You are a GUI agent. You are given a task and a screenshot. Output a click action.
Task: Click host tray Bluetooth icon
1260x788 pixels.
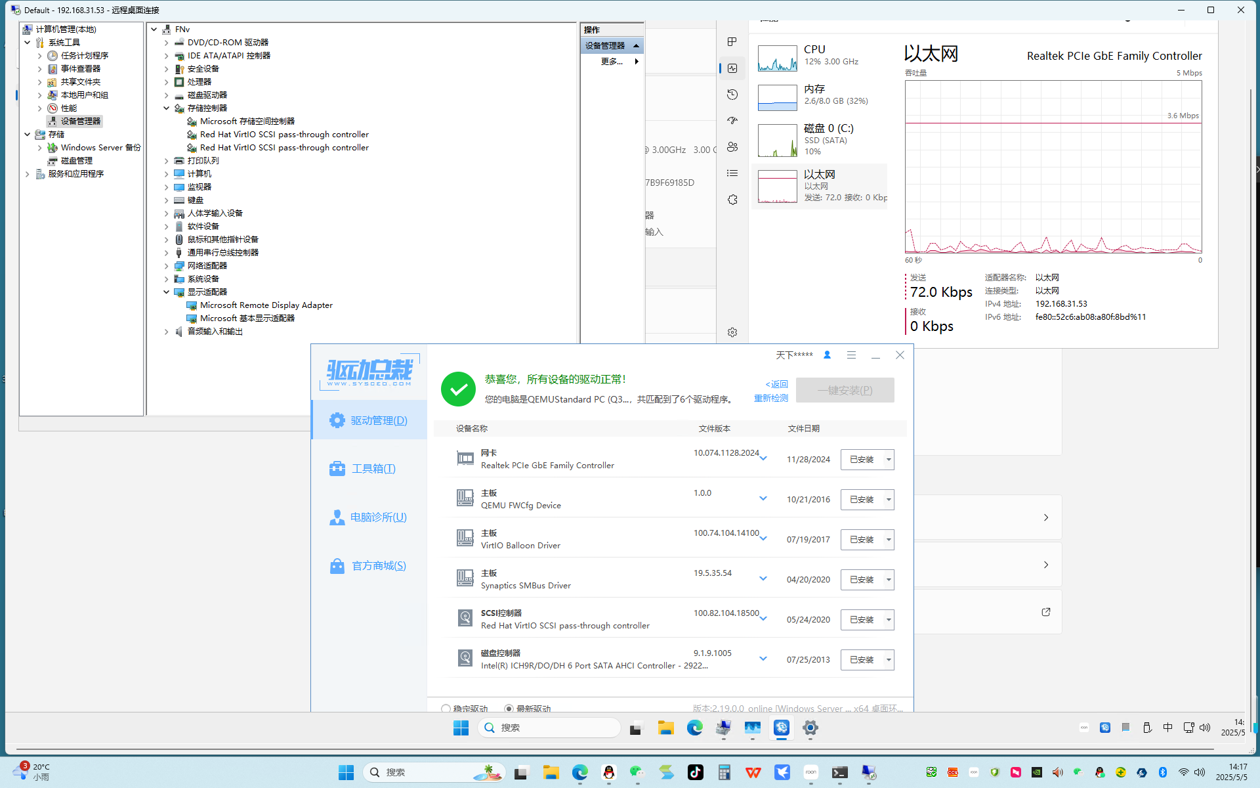1162,772
